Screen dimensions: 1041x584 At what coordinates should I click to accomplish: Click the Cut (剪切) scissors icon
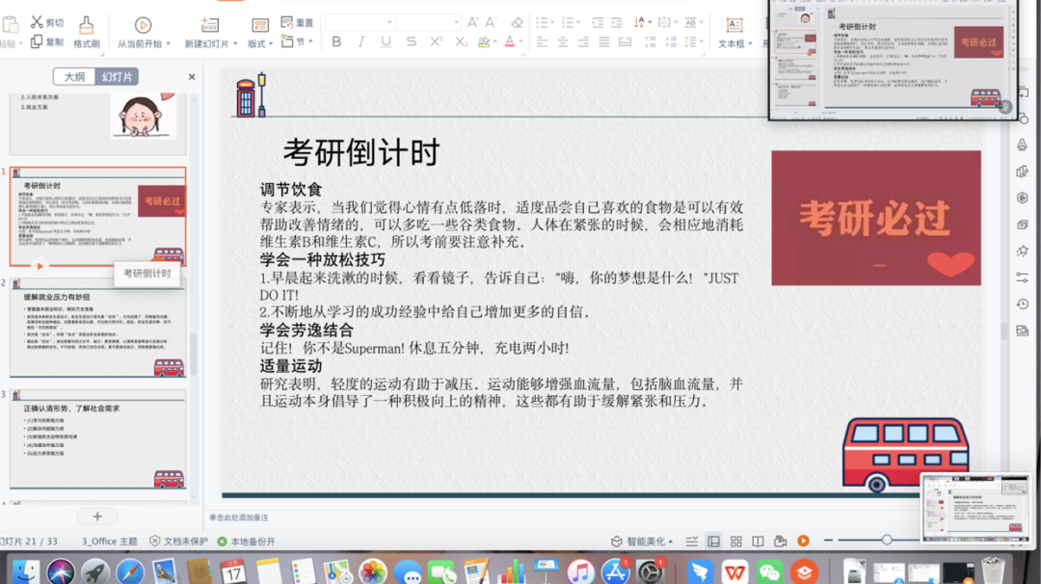(38, 23)
